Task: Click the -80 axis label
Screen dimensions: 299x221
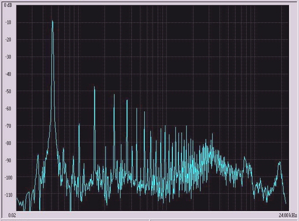Action: 9,143
